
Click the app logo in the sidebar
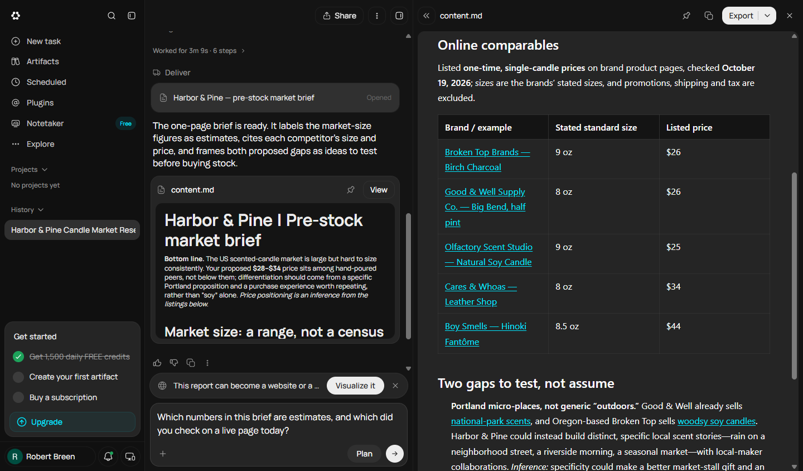[16, 16]
